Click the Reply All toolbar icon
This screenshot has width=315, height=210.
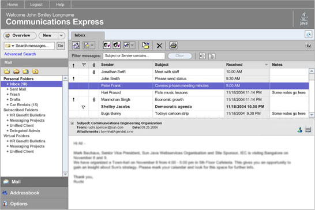point(117,45)
